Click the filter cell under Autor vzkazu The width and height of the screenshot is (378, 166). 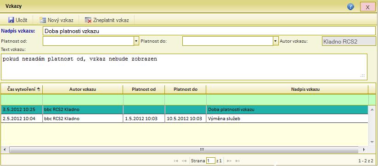pos(83,100)
